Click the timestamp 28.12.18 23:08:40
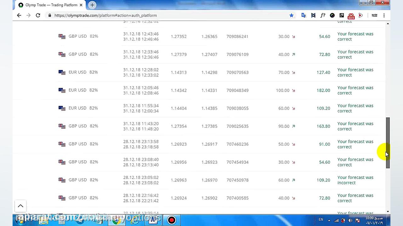This screenshot has width=403, height=226. pos(141,159)
